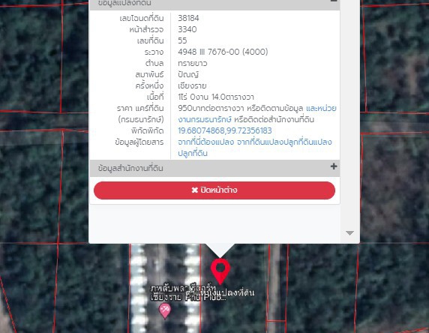The image size is (429, 333).
Task: Close the popup with ปิดหน้าต่าง button
Action: [214, 190]
